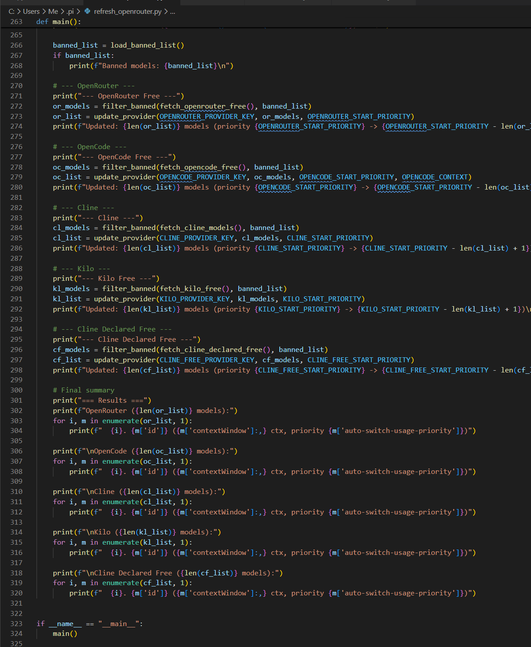Click "\nCline Declared Free" f-string on line 318

click(x=129, y=573)
